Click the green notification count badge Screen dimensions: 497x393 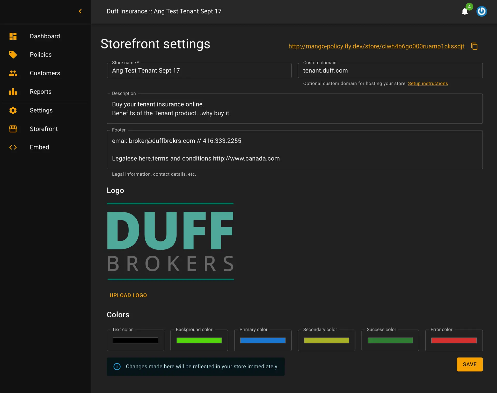coord(469,7)
